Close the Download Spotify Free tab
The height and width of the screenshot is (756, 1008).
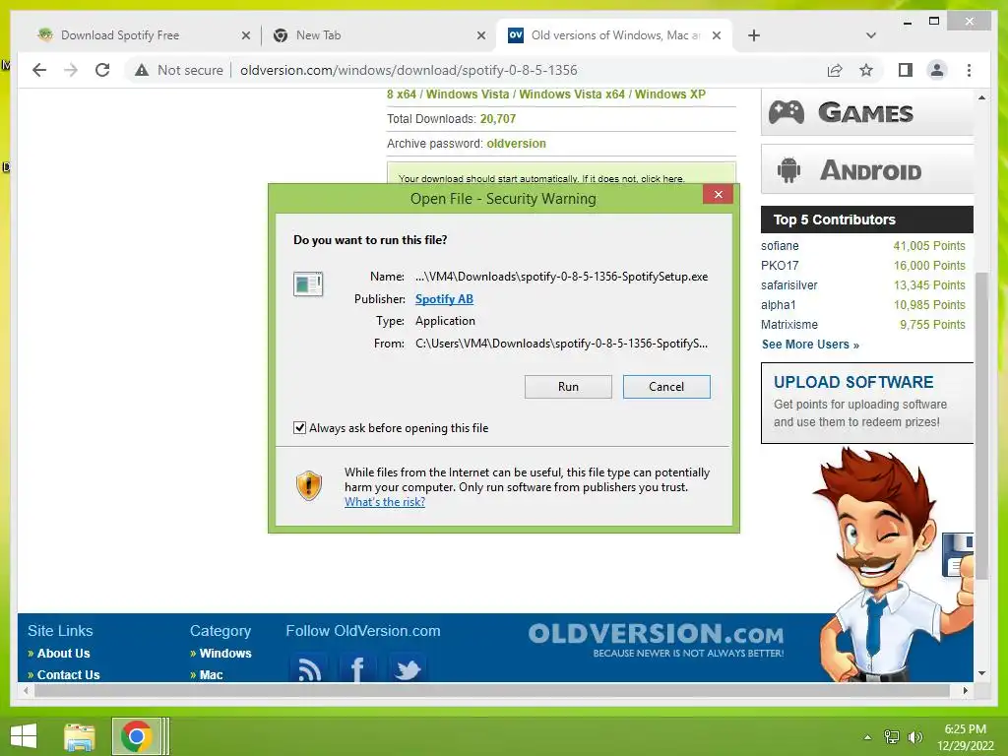click(x=245, y=35)
